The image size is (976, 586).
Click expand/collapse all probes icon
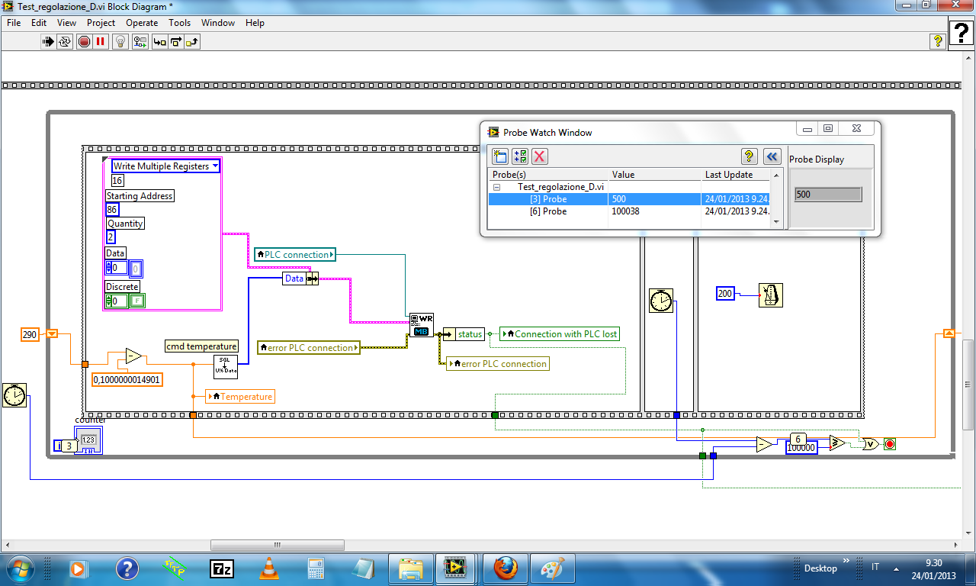[x=520, y=156]
